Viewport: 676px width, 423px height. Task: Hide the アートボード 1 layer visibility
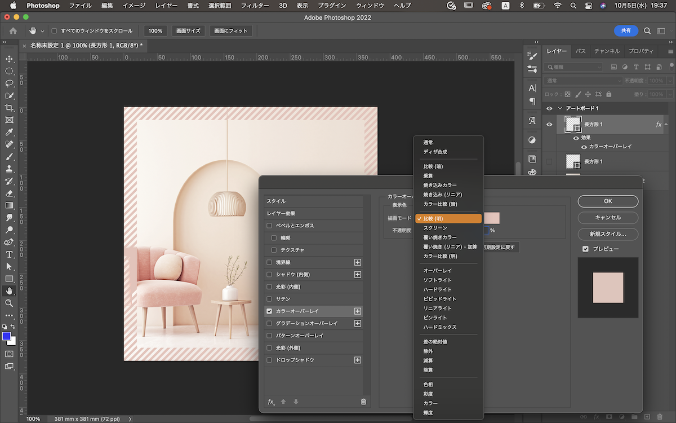click(549, 108)
